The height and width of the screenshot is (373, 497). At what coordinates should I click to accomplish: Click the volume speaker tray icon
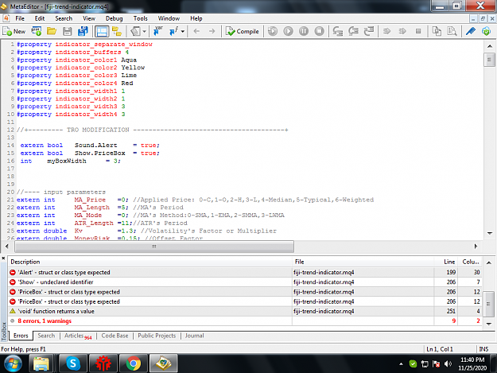point(448,363)
